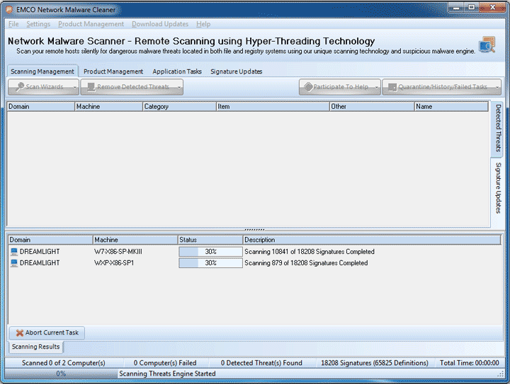510x384 pixels.
Task: Click the Scan Wizards magnifier icon
Action: [20, 87]
